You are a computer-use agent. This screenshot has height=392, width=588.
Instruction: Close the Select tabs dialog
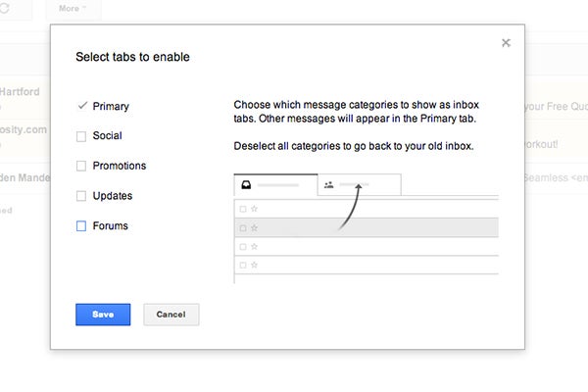coord(506,43)
